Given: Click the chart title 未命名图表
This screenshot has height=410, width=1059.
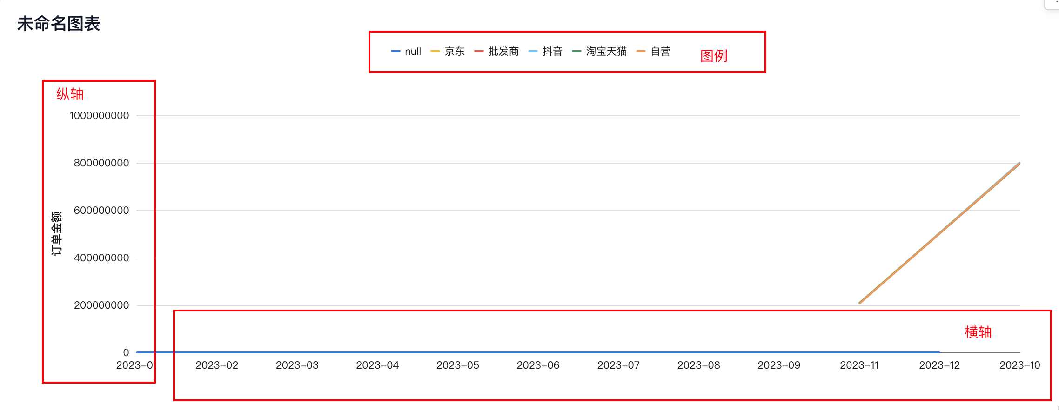Looking at the screenshot, I should [x=59, y=24].
